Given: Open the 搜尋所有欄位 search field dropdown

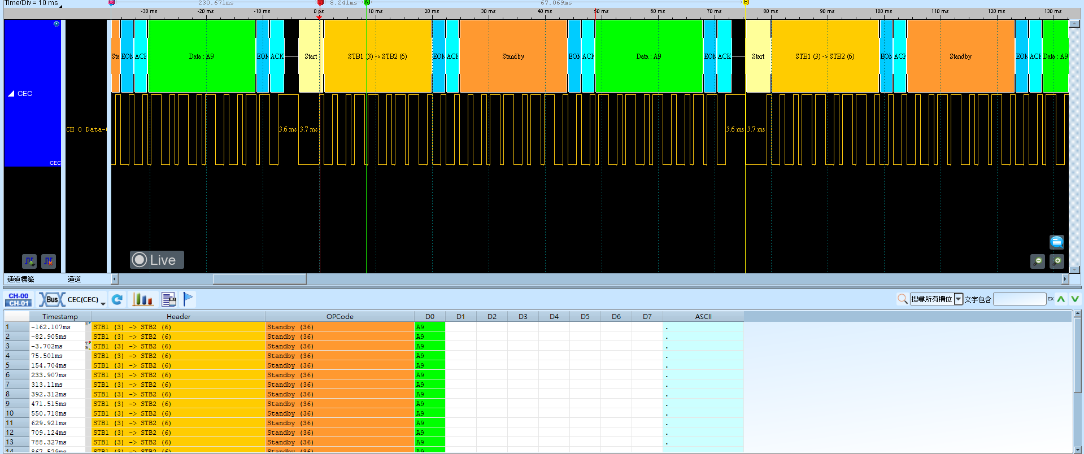Looking at the screenshot, I should coord(959,299).
